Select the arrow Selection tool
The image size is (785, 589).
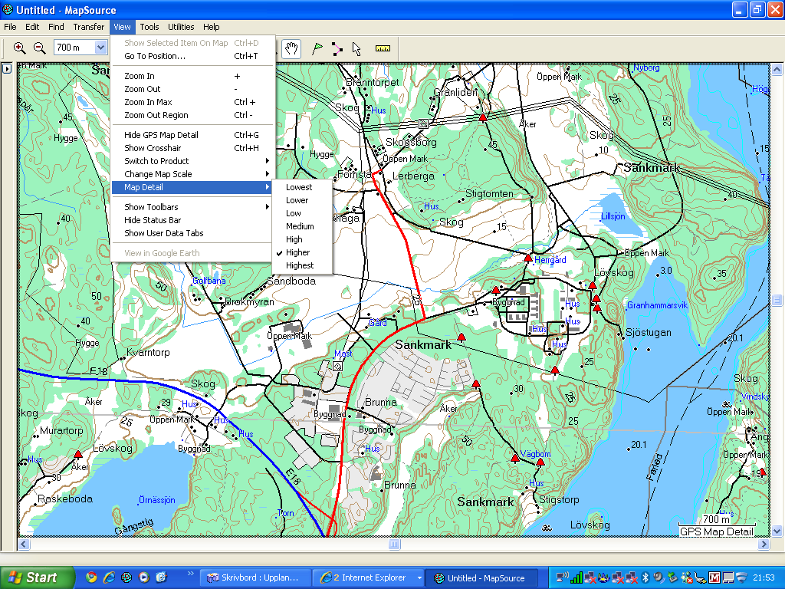tap(356, 48)
